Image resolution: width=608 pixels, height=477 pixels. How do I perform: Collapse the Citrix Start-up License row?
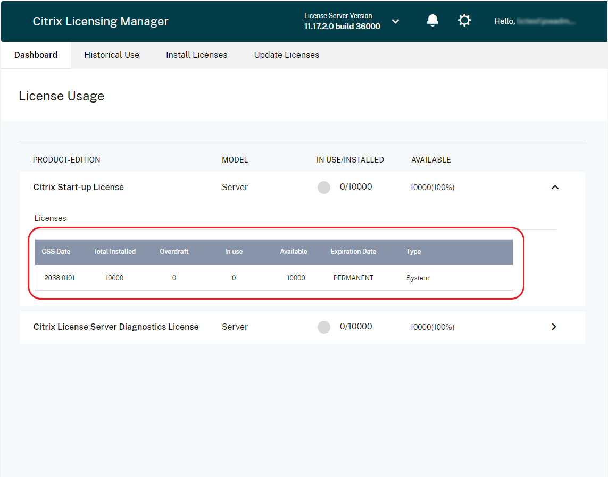coord(555,187)
